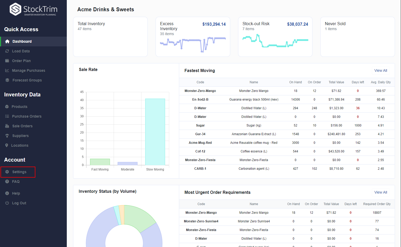The image size is (401, 247).
Task: Select the Load Data refresh icon
Action: [x=7, y=51]
